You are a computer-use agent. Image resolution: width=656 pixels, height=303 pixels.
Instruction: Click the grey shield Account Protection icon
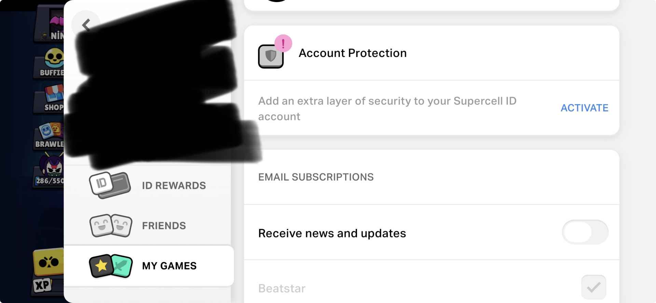click(271, 56)
